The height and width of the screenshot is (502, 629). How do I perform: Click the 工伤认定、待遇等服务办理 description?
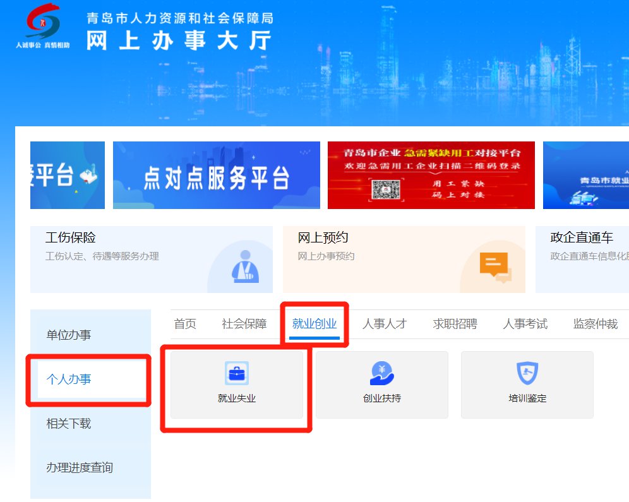102,256
